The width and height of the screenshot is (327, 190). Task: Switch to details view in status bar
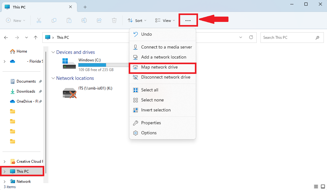point(316,187)
